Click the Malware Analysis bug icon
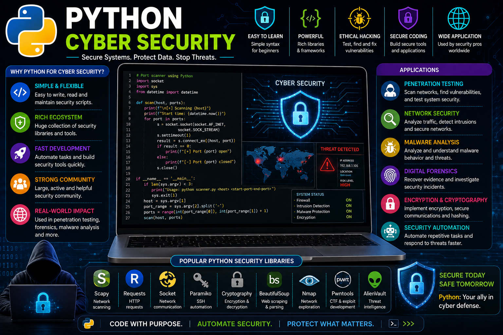Image resolution: width=503 pixels, height=335 pixels. 390,148
